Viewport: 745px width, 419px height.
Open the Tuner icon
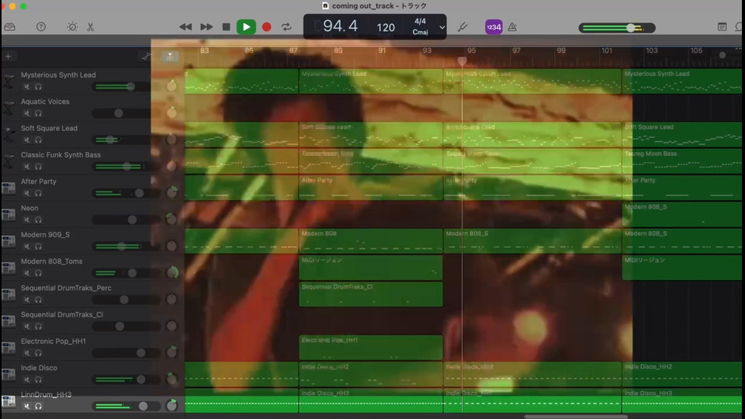click(x=463, y=27)
